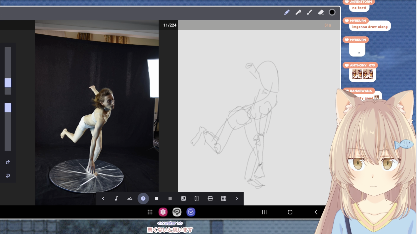Go to the next toolbar page arrow
Image resolution: width=417 pixels, height=234 pixels.
tap(237, 199)
